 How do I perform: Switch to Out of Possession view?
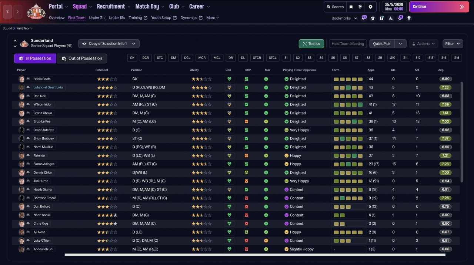pyautogui.click(x=82, y=58)
